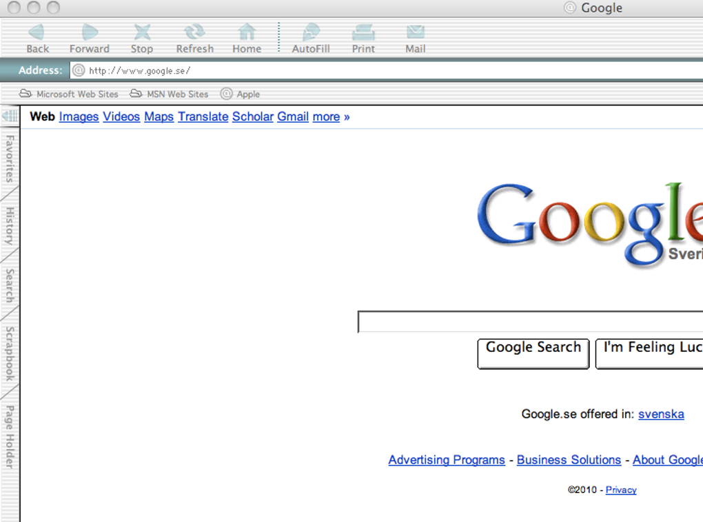
Task: Run AutoFill from the toolbar
Action: [x=311, y=39]
